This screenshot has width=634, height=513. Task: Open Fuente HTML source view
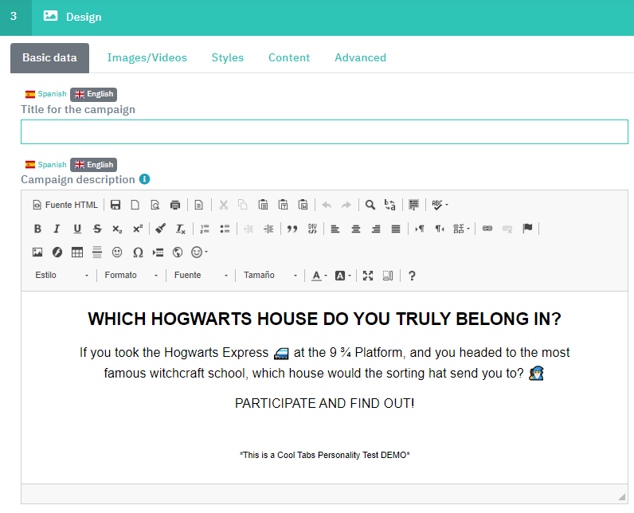tap(65, 205)
